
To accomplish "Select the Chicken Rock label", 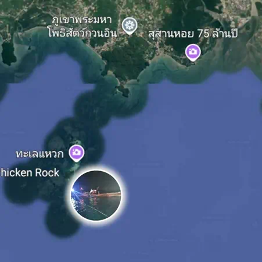I will click(x=30, y=173).
